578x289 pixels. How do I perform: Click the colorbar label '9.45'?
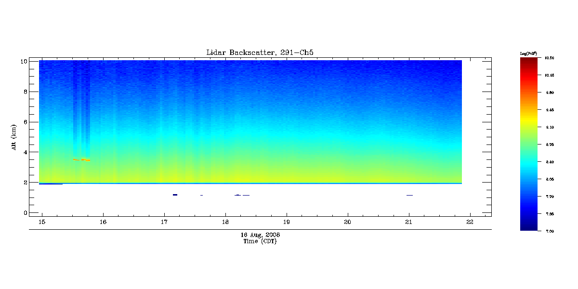click(550, 110)
